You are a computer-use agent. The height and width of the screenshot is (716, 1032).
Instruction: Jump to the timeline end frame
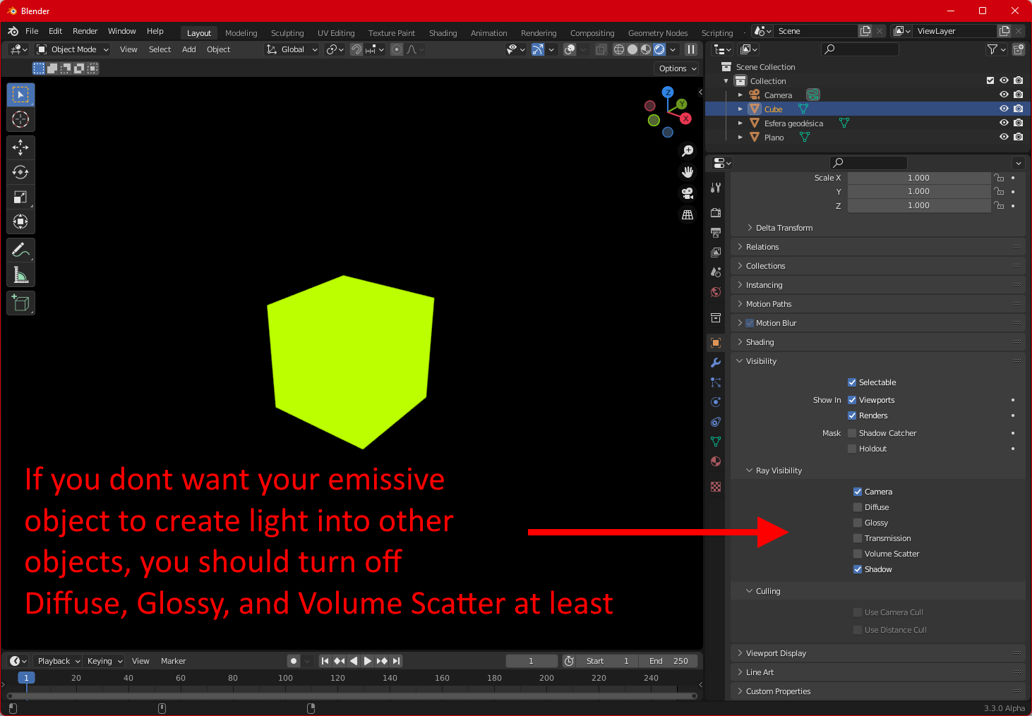point(397,661)
